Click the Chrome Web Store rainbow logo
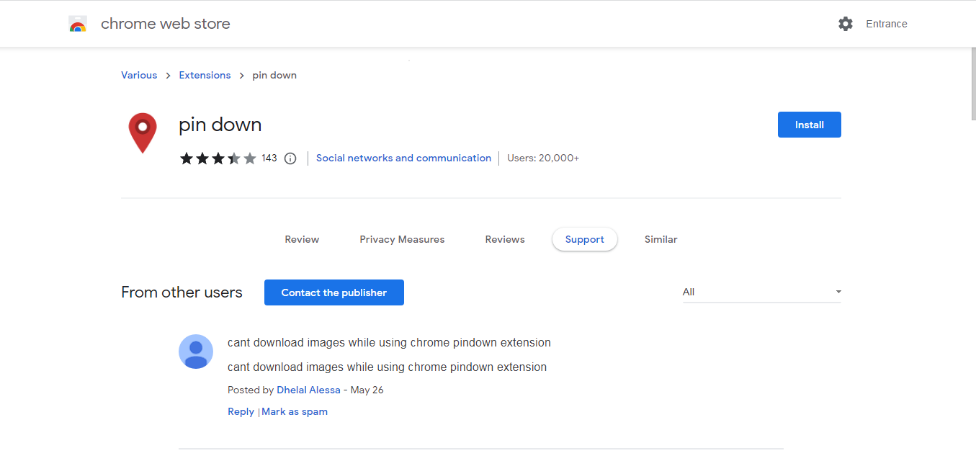This screenshot has height=474, width=976. tap(78, 24)
